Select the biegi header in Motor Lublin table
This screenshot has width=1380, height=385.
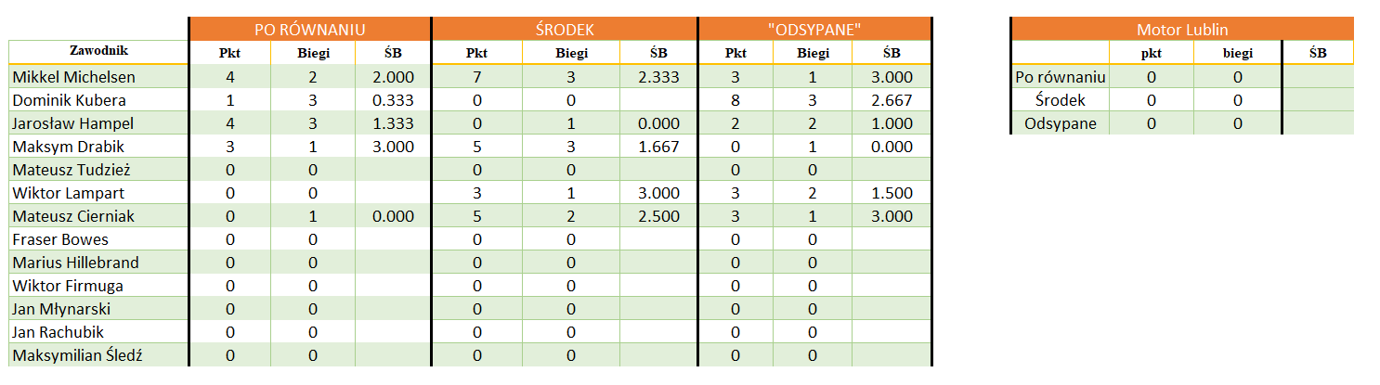[1237, 53]
